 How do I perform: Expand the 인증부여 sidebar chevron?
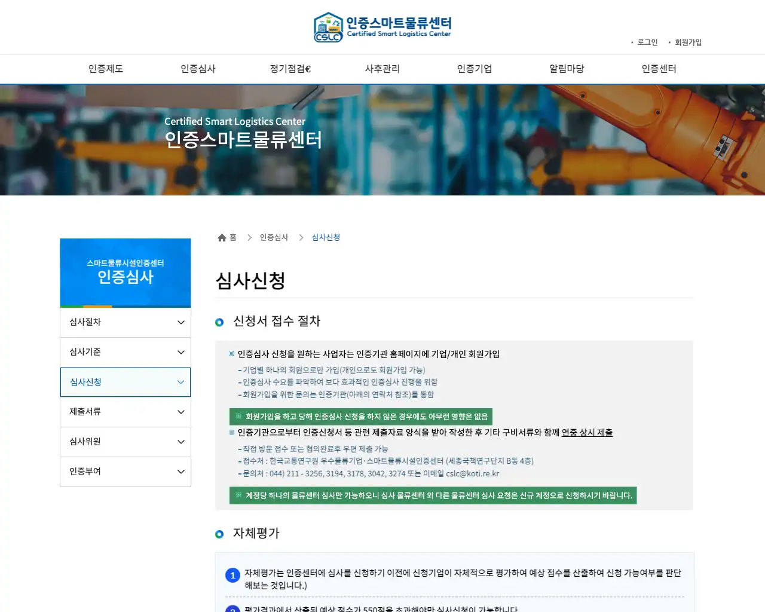[181, 472]
